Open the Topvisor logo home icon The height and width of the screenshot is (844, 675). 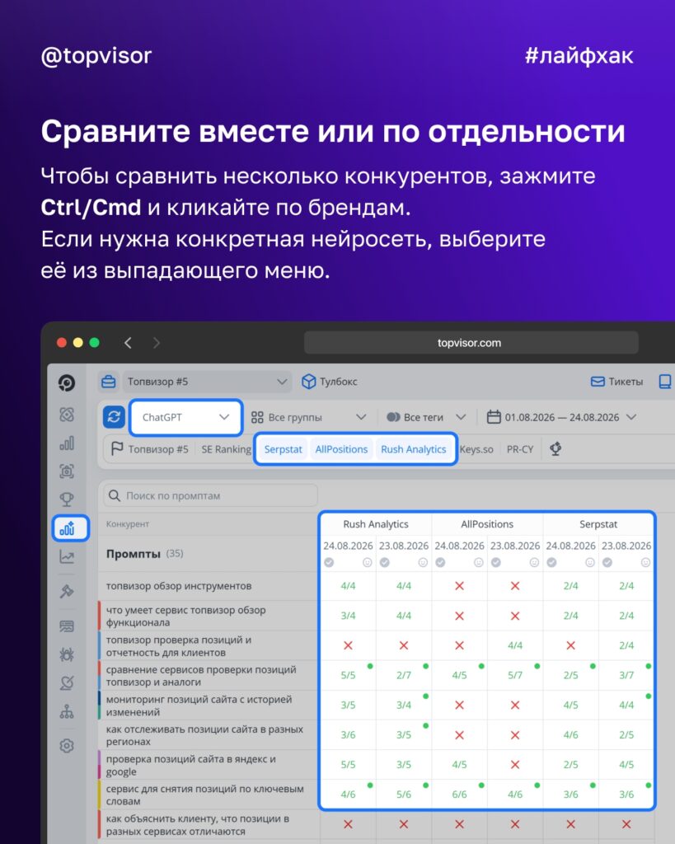point(67,382)
